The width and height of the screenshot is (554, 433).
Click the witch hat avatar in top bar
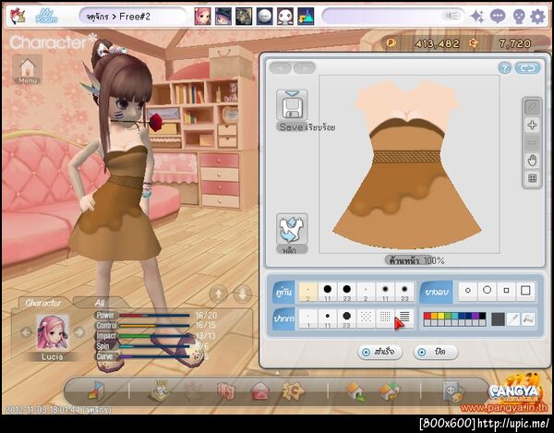pyautogui.click(x=223, y=17)
